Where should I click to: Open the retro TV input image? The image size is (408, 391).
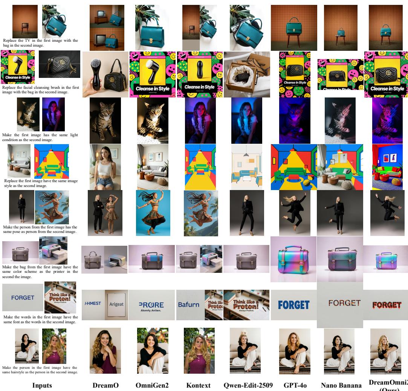25,21
